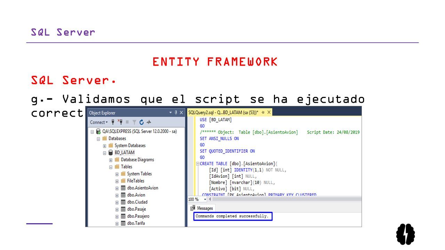Open the Messages results tab

tap(202, 208)
